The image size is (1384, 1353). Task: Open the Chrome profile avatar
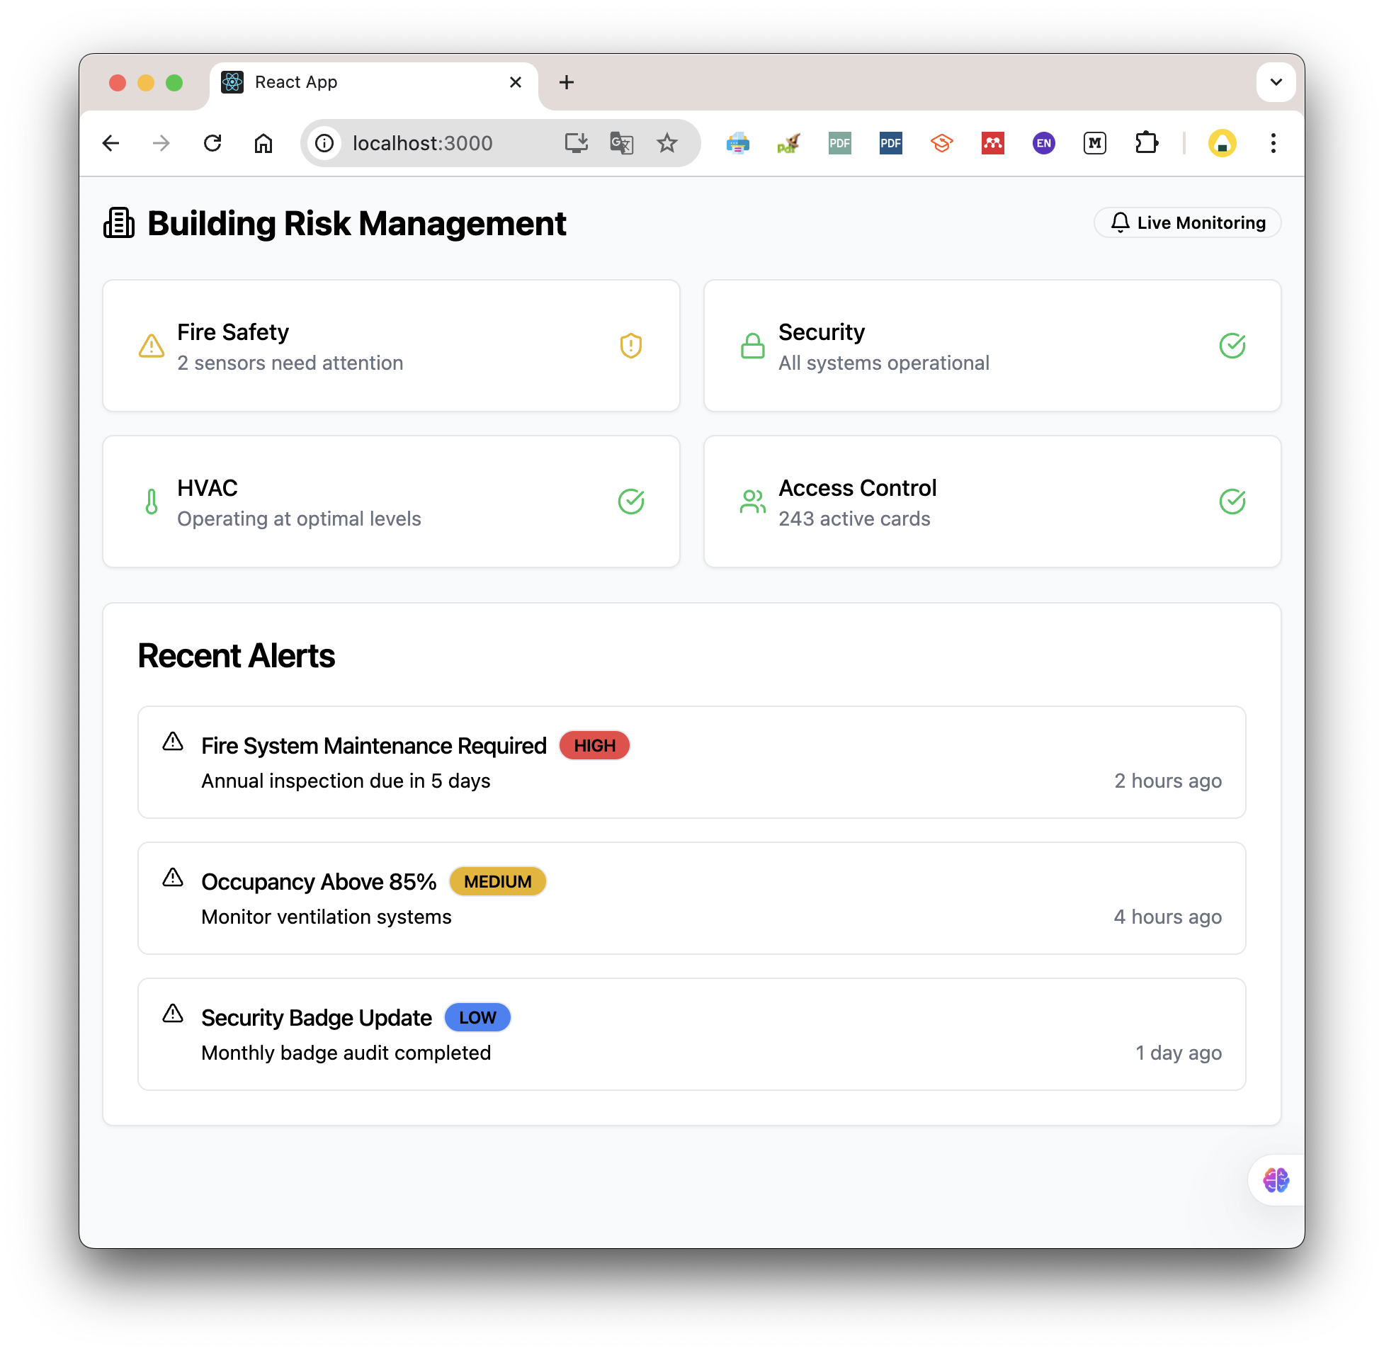coord(1222,144)
